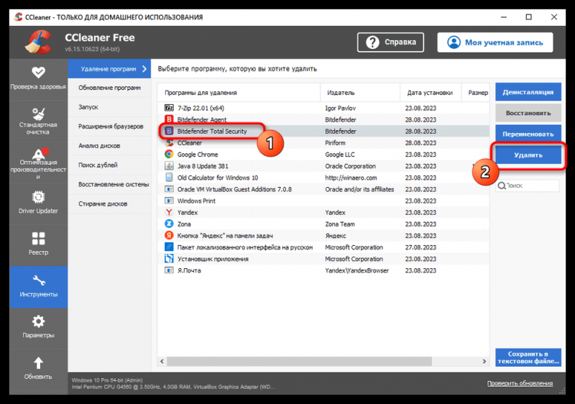This screenshot has width=575, height=404.
Task: Click the Bitdefender Agent red icon
Action: [x=169, y=119]
